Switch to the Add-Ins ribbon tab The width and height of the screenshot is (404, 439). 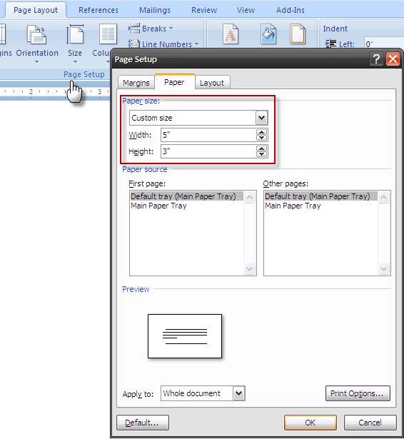[x=290, y=10]
